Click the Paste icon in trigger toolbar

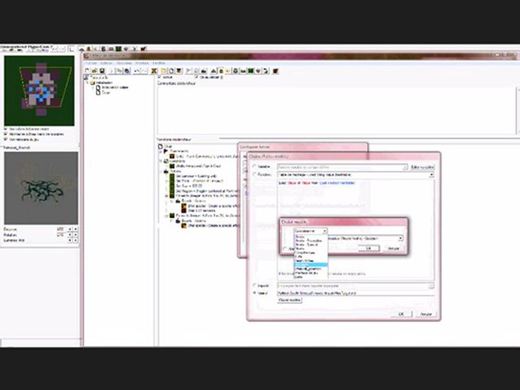[127, 70]
